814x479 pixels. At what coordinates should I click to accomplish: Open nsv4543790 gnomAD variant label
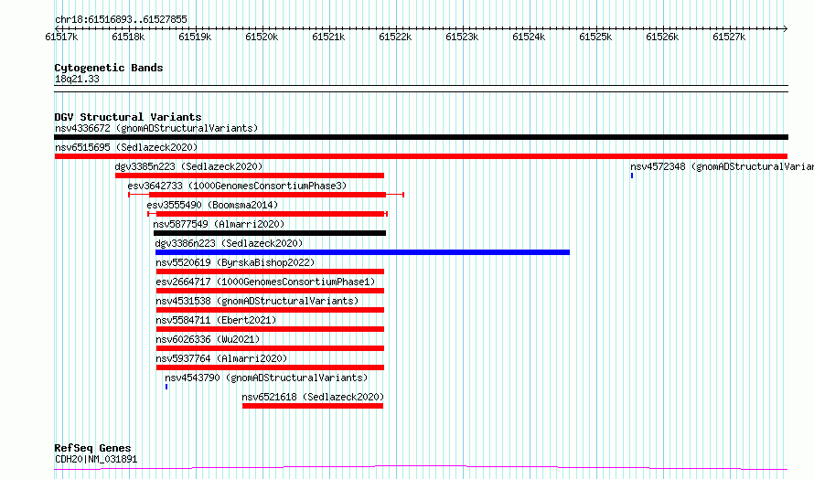coord(266,378)
